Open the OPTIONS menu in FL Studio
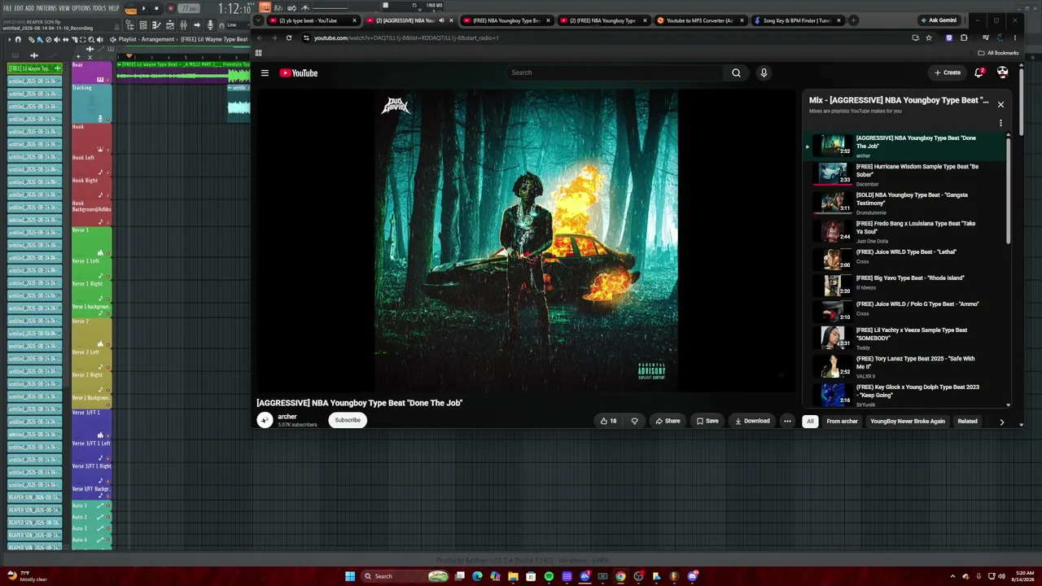 [81, 8]
